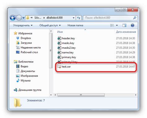Image resolution: width=147 pixels, height=118 pixels.
Task: Click horizontal scrollbar left arrow
Action: 55,95
